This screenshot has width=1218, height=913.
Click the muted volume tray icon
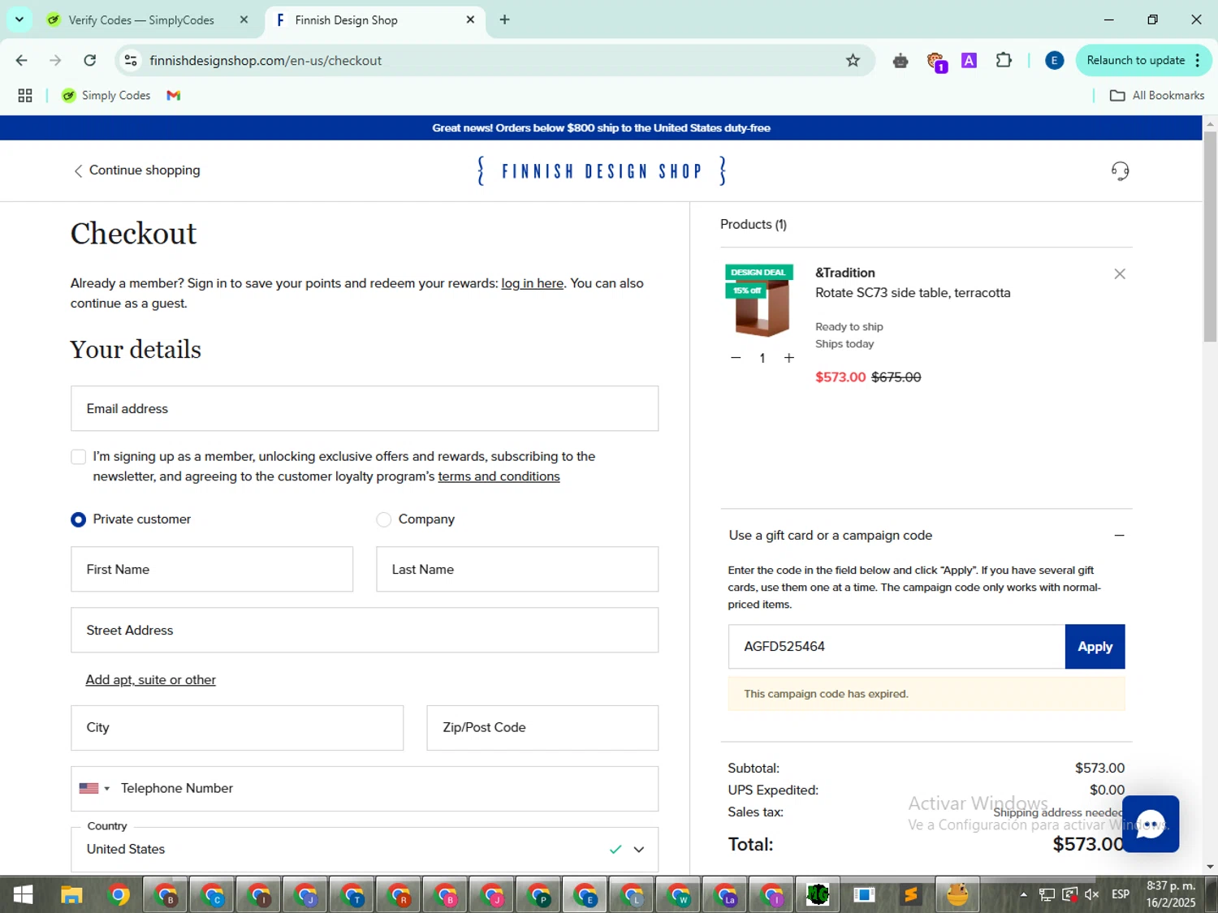pos(1091,894)
